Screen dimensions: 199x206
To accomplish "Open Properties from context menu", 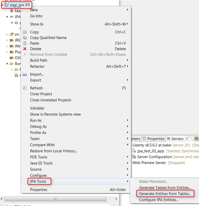I will 39,190.
